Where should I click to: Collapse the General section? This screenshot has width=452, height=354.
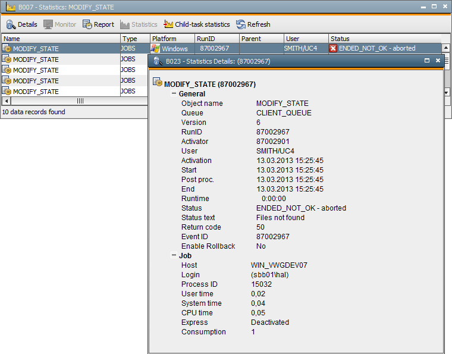[x=174, y=94]
